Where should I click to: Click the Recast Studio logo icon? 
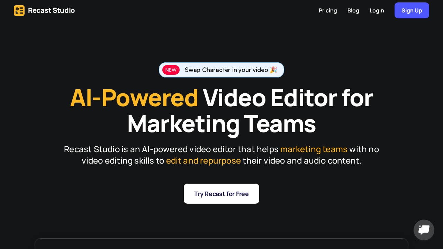(19, 10)
